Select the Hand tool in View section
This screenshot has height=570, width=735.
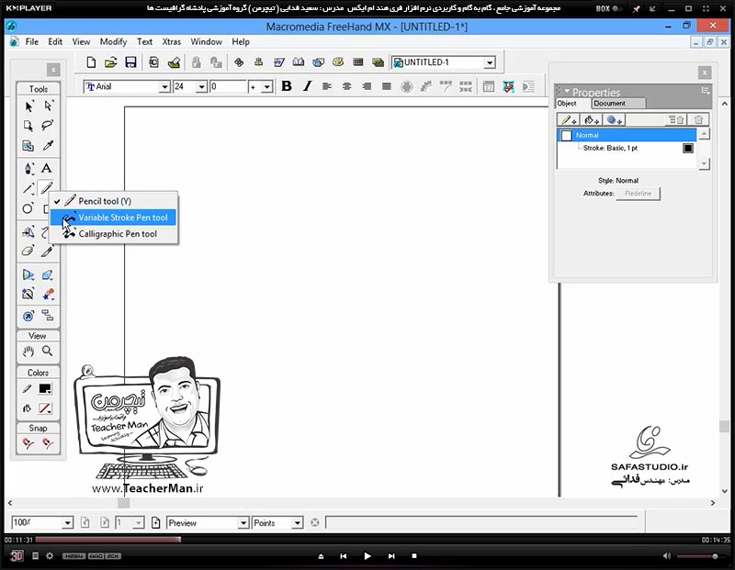(x=28, y=351)
